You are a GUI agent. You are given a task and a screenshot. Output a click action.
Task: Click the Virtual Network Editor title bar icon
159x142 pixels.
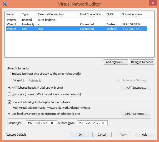[5, 4]
